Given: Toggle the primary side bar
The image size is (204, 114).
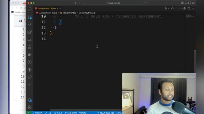Looking at the screenshot, I should pos(183,3).
